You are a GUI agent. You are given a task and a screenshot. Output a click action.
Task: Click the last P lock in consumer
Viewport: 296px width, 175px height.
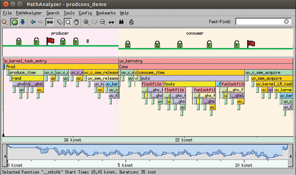pyautogui.click(x=237, y=44)
